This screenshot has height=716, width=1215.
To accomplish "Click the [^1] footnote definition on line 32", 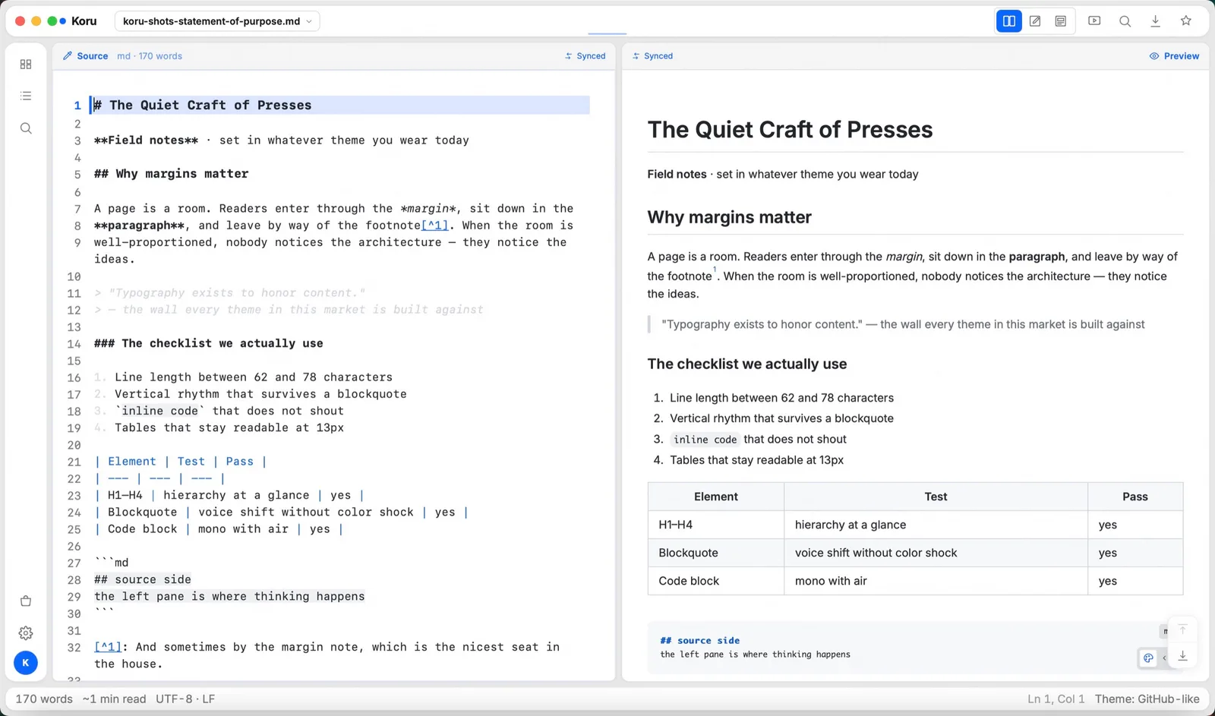I will pyautogui.click(x=108, y=647).
